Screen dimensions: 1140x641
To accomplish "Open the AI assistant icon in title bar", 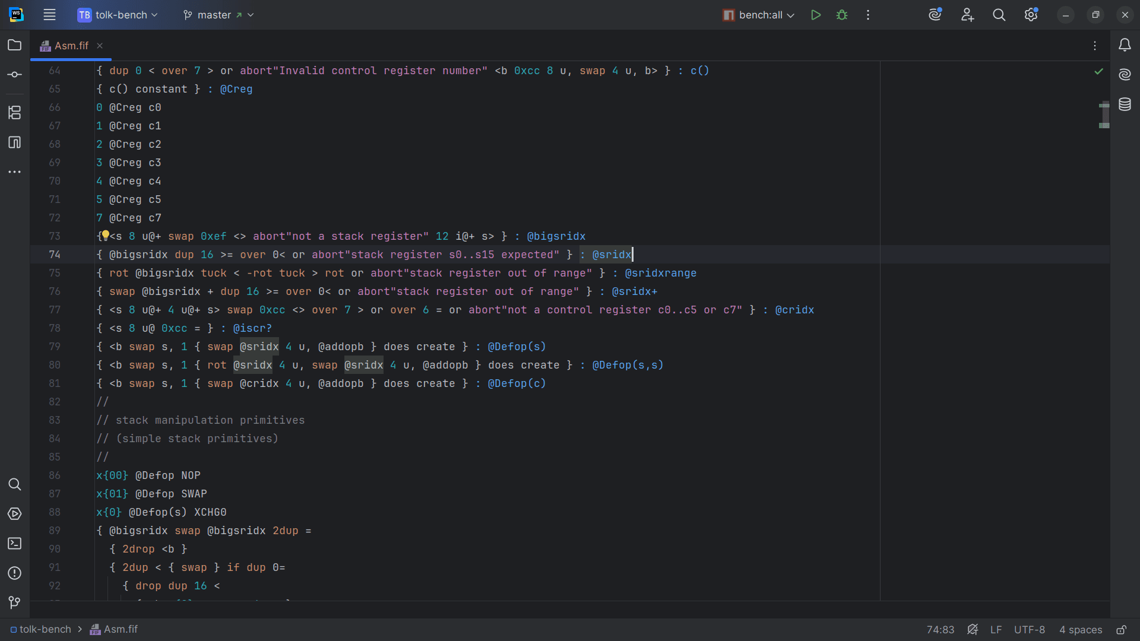I will pyautogui.click(x=936, y=15).
